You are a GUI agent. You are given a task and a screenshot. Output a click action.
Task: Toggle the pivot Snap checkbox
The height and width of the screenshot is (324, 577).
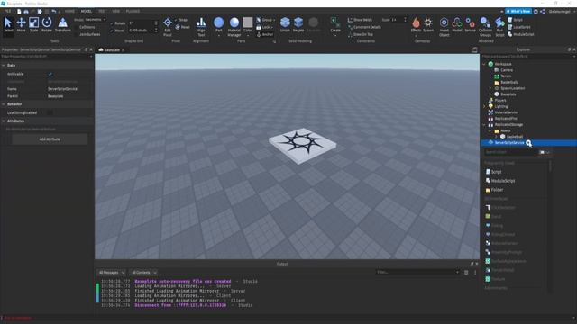176,20
